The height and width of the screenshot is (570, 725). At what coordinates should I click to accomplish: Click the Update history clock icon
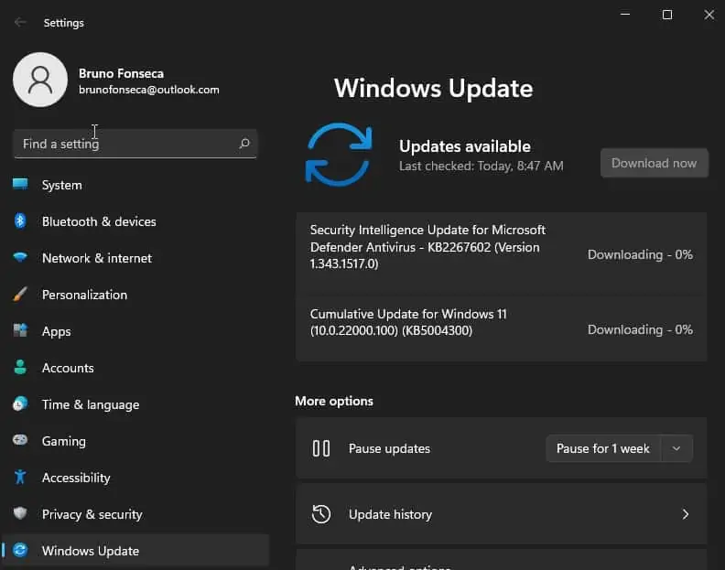click(x=321, y=514)
